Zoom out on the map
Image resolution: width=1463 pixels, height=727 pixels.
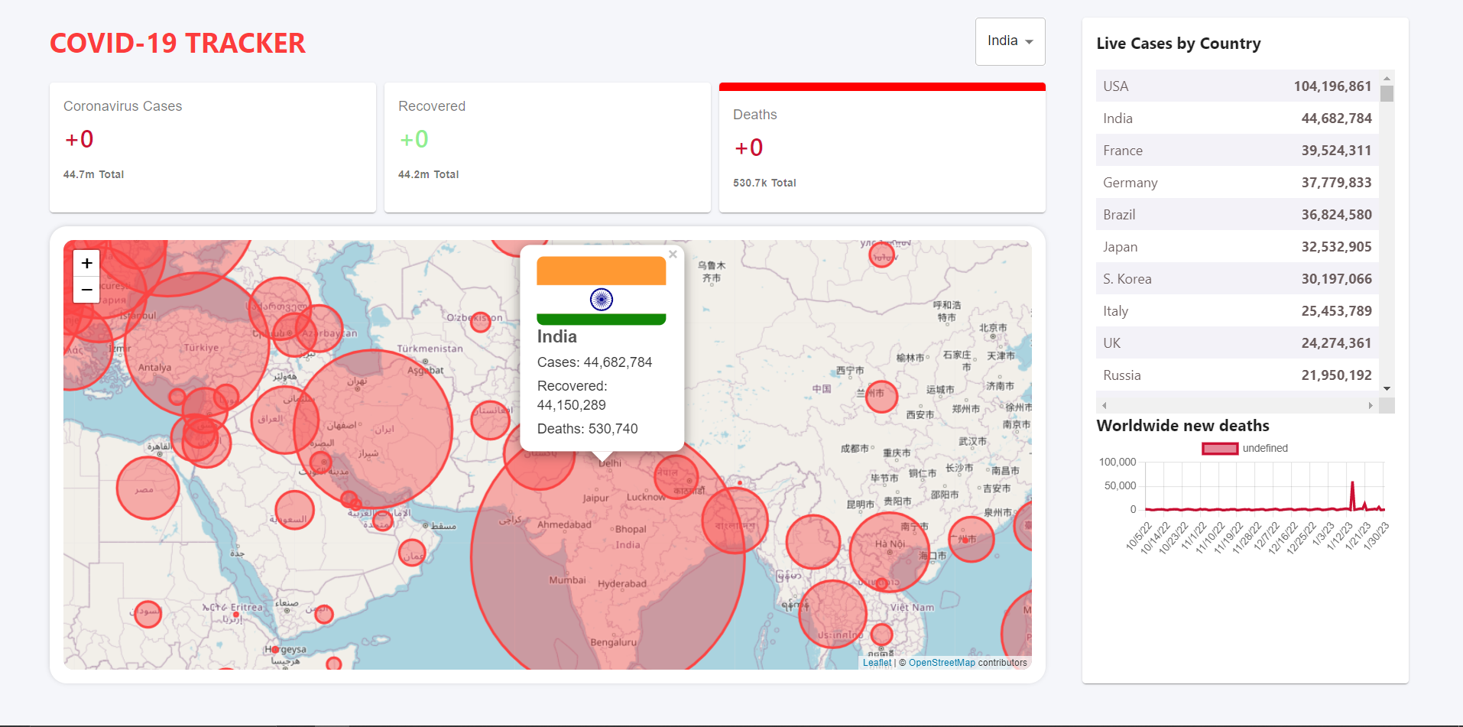[x=86, y=290]
